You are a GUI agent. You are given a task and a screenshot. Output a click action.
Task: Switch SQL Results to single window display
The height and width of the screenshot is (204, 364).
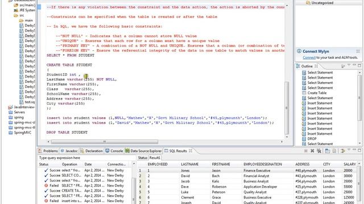coord(328,151)
